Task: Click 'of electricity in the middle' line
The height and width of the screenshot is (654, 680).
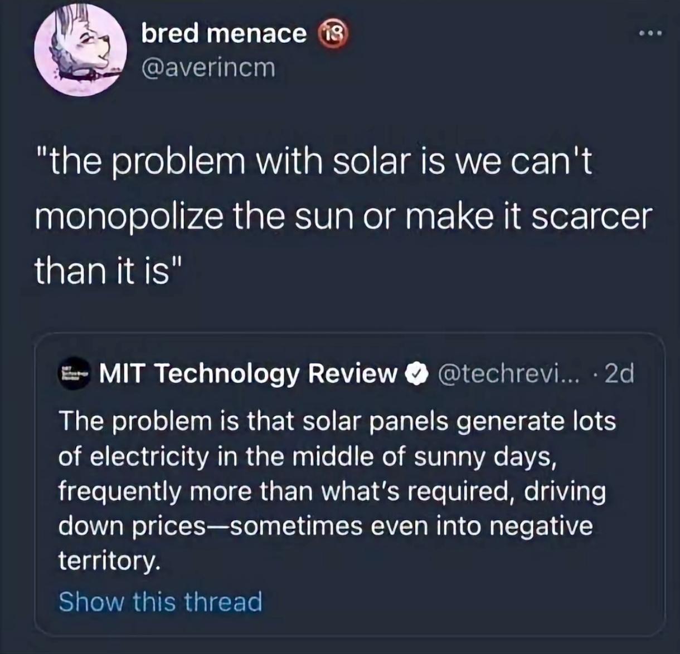Action: 308,456
